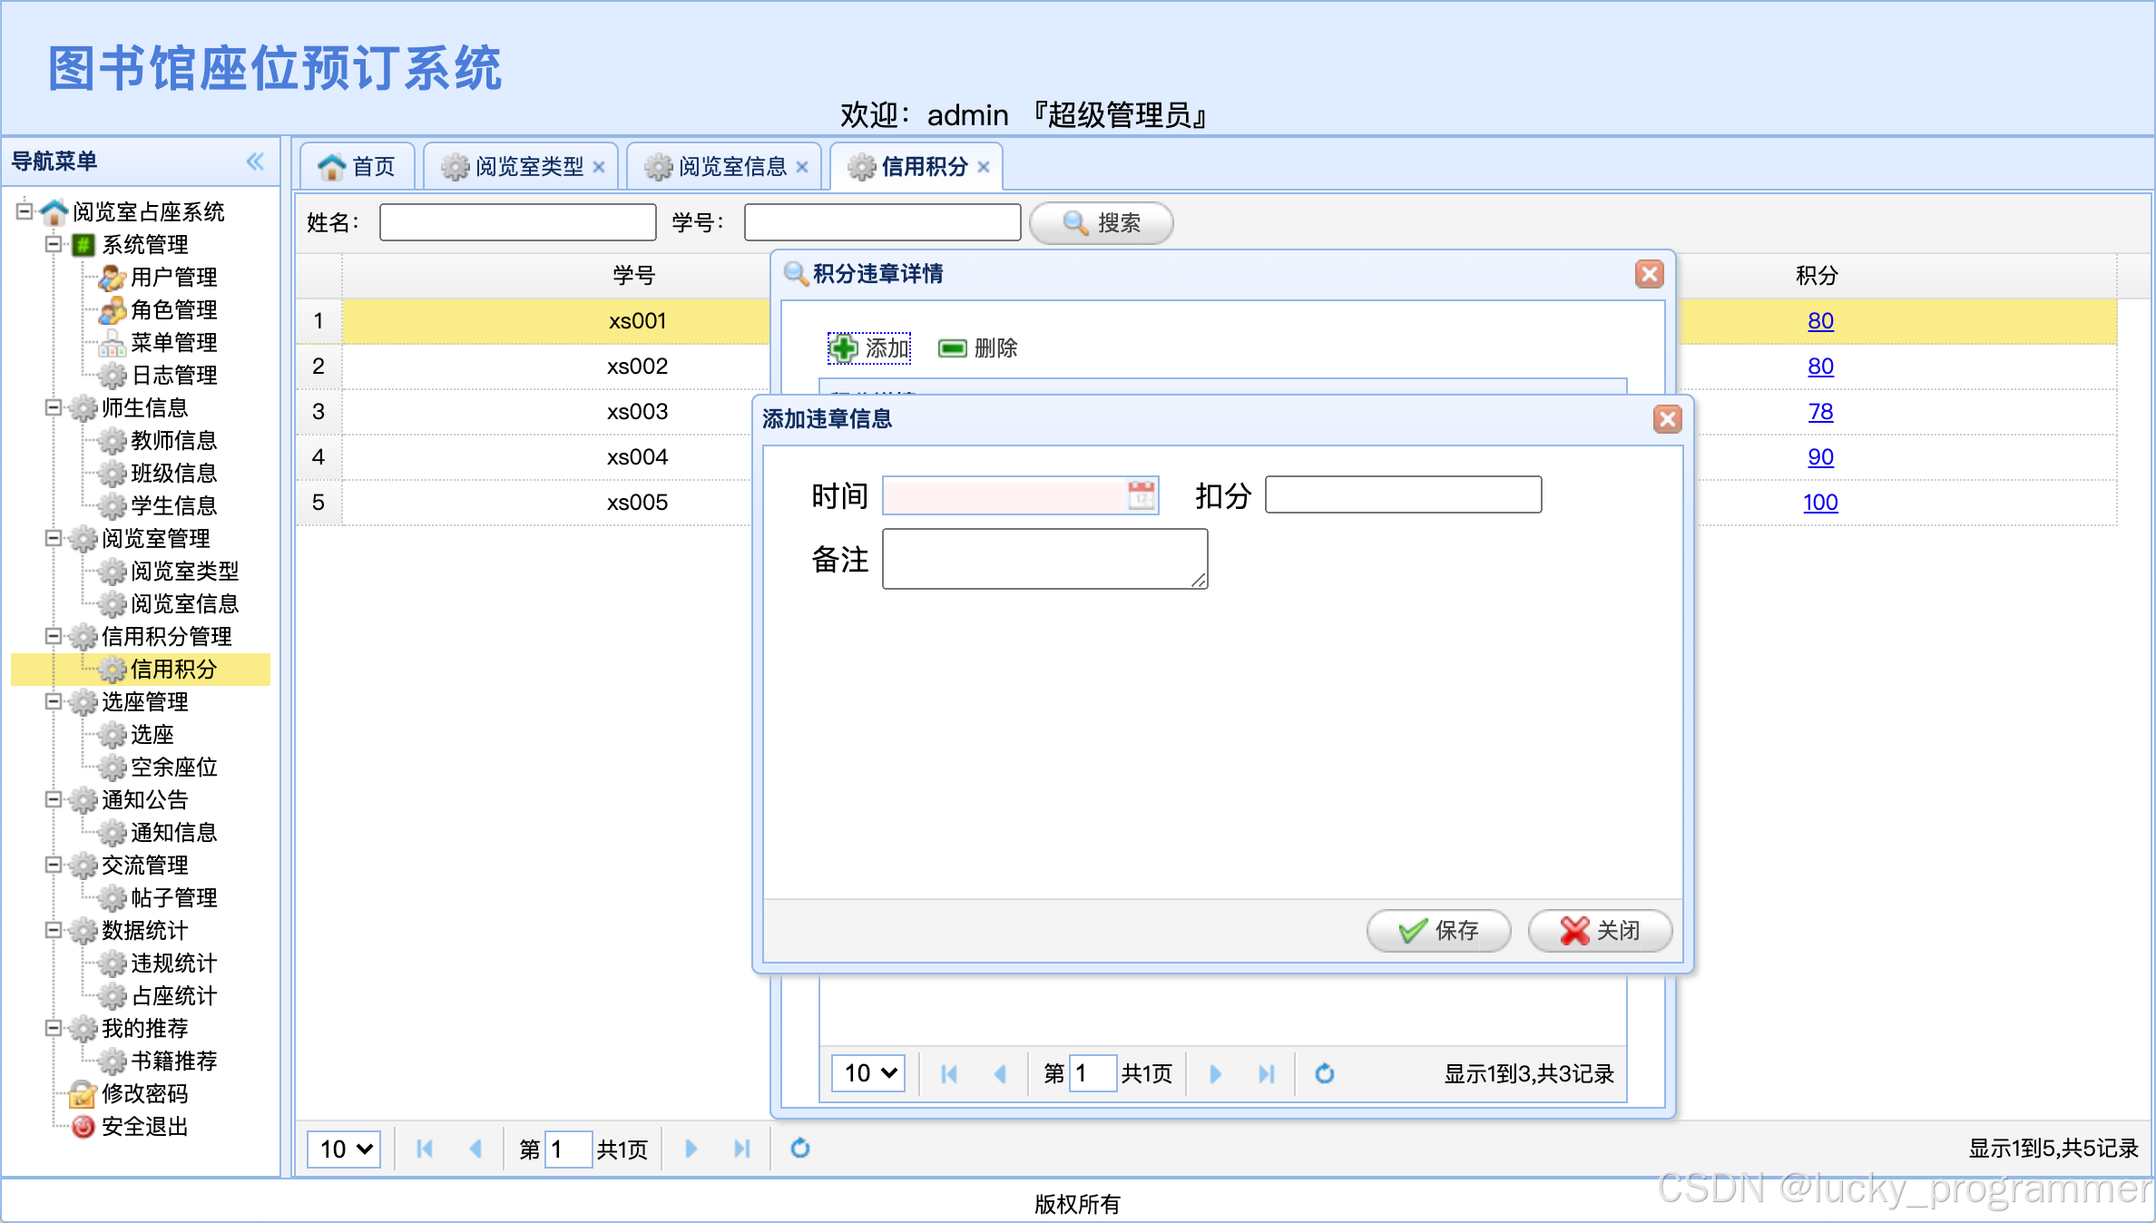Click the score link 78
The height and width of the screenshot is (1223, 2156).
pos(1819,412)
